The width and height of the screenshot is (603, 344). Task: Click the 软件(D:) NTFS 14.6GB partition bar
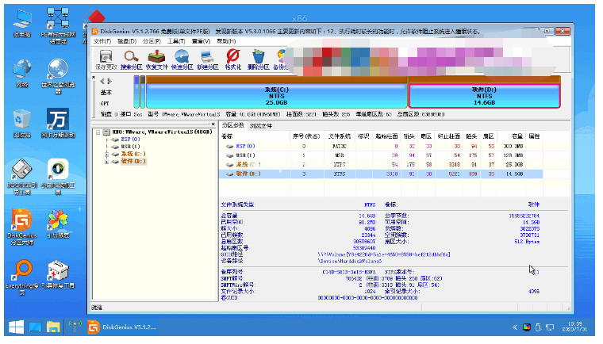pos(484,95)
